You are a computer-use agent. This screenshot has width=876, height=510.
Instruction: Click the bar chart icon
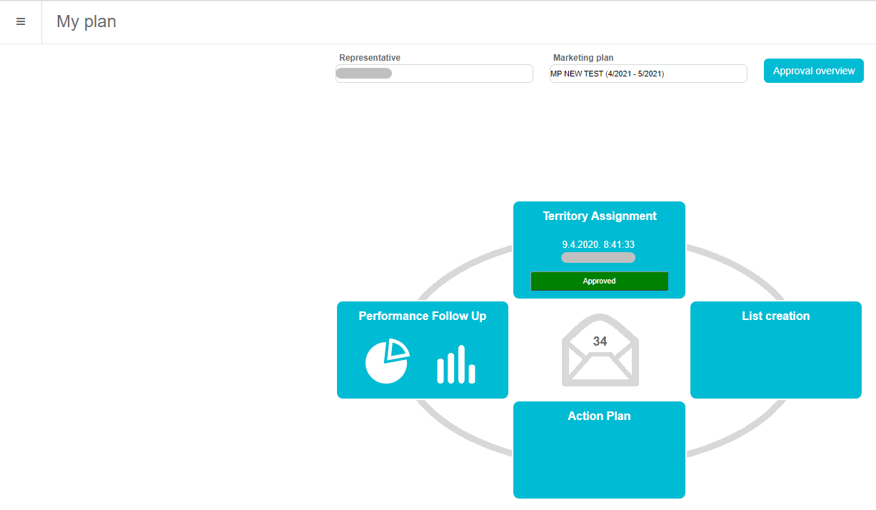point(456,364)
